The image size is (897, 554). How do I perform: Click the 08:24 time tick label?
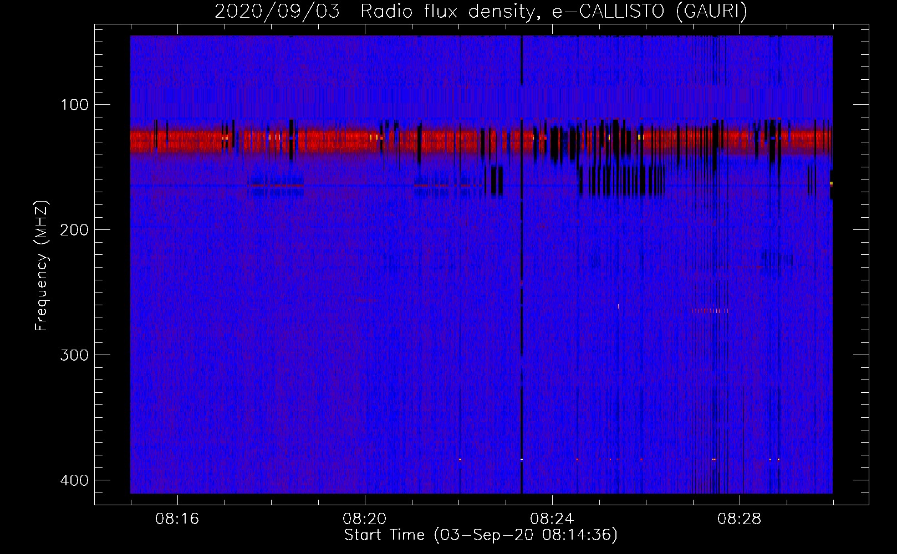[x=552, y=519]
